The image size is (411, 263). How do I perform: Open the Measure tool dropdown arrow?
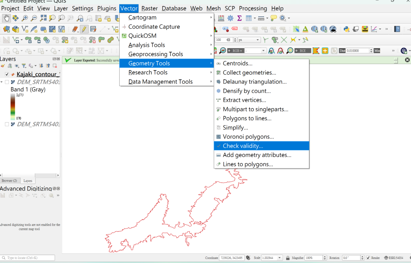point(267,18)
